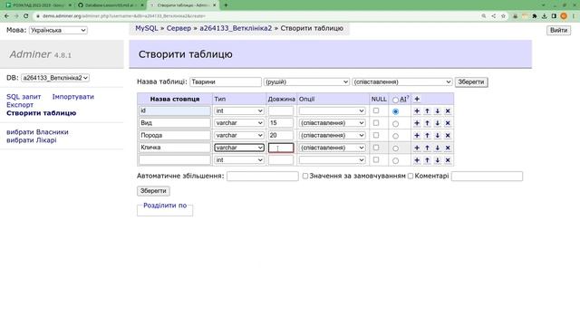Focus the length field for Кличка row
Viewport: 580px width, 326px height.
click(x=281, y=148)
